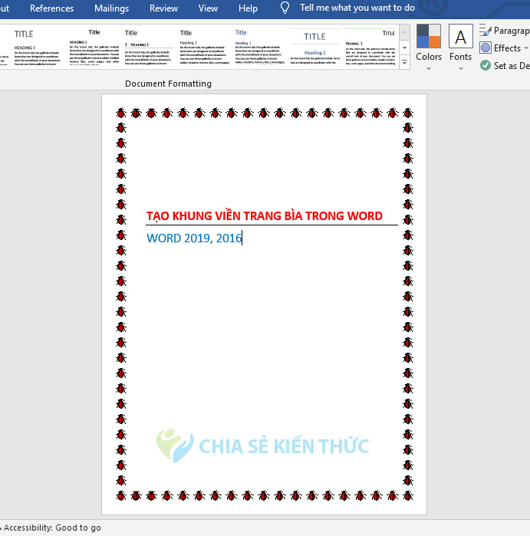Click the Set as Default checkmark icon

[486, 65]
